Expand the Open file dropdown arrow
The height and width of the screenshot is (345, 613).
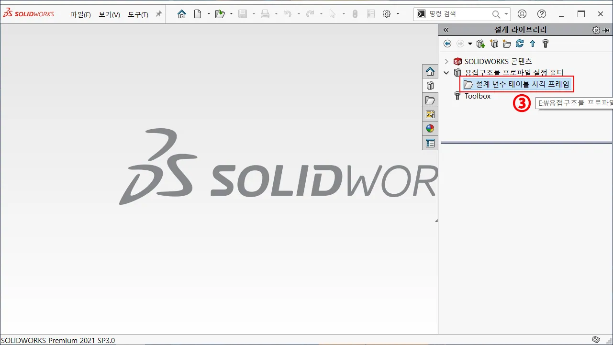[x=231, y=14]
